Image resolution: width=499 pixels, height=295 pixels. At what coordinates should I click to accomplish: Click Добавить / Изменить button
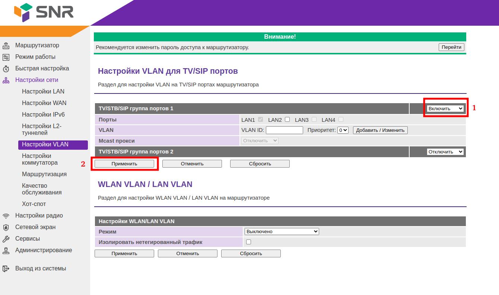pos(380,130)
